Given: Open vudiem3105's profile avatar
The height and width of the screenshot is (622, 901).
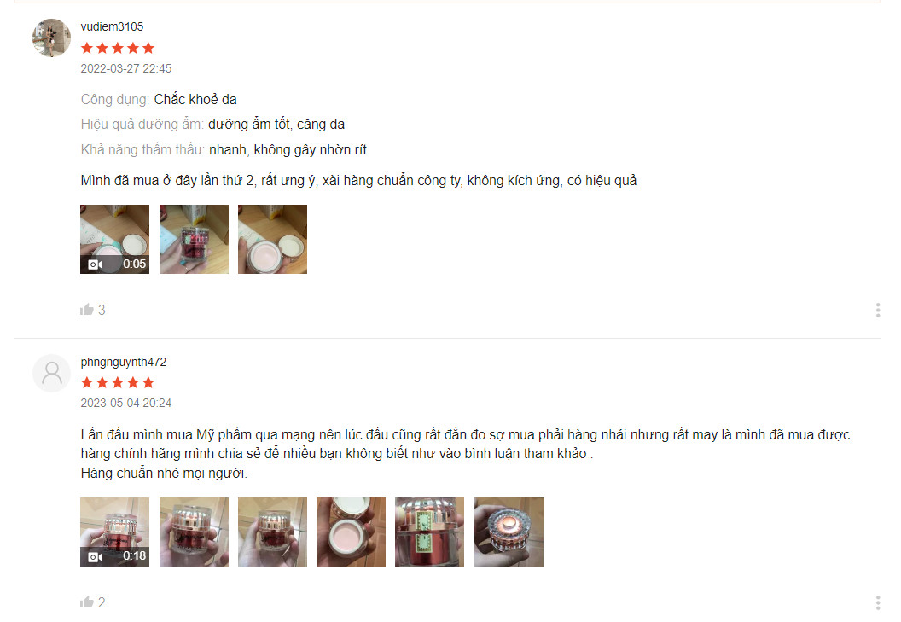Looking at the screenshot, I should coord(52,38).
